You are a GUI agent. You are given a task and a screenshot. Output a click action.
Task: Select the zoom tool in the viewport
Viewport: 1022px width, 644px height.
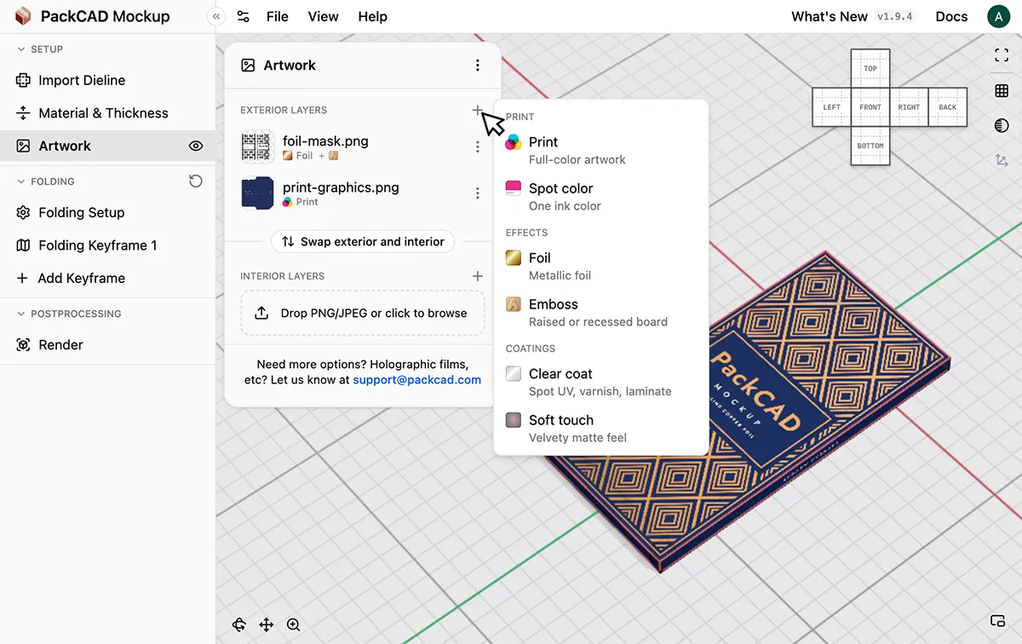point(293,624)
